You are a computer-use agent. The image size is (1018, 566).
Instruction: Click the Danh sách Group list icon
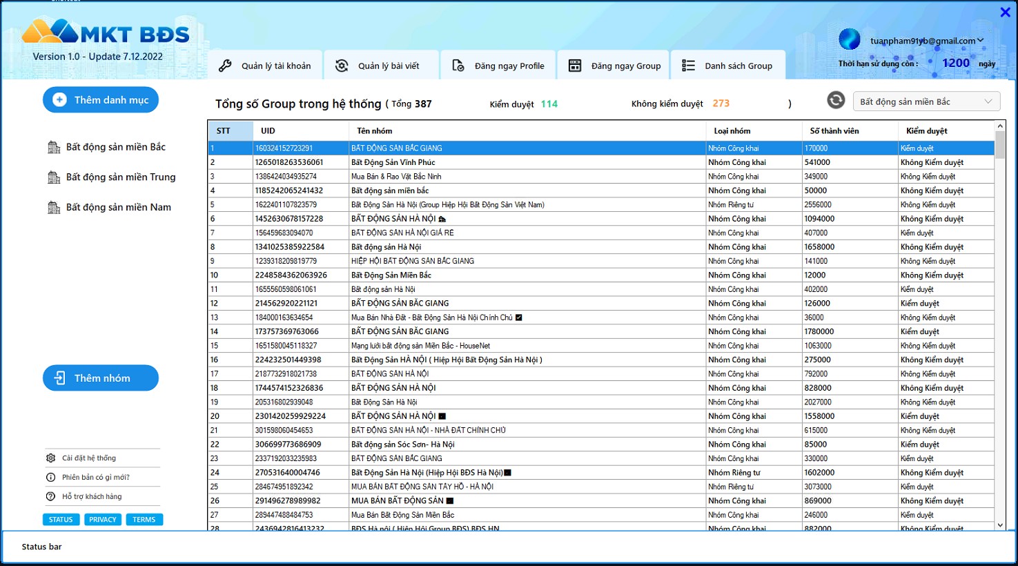tap(688, 66)
